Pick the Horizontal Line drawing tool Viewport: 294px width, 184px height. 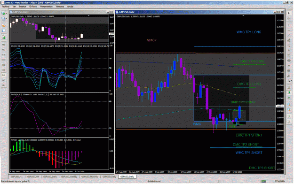coord(289,30)
